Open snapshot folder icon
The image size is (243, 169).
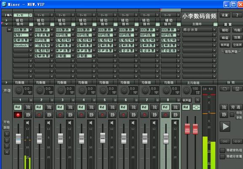(x=225, y=89)
